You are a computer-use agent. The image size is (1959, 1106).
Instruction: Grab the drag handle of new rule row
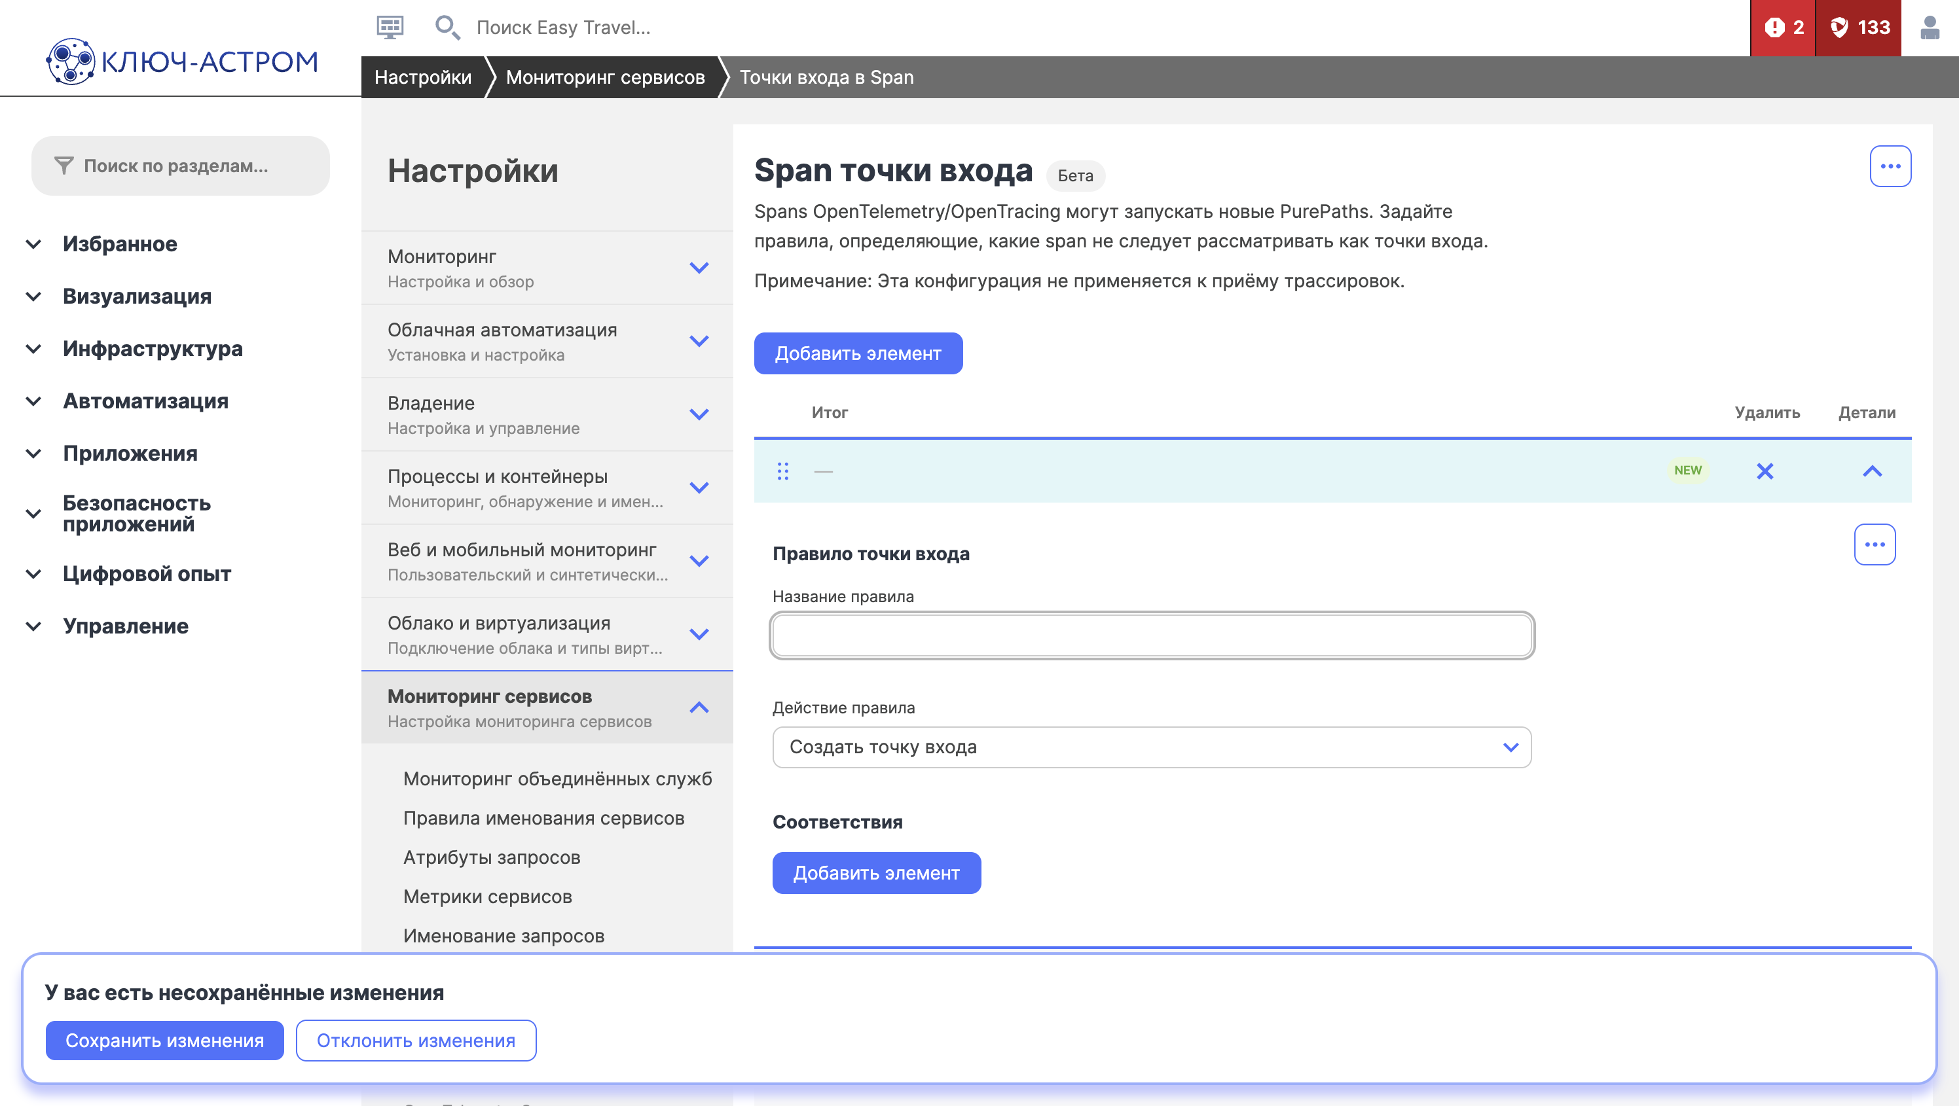coord(782,471)
